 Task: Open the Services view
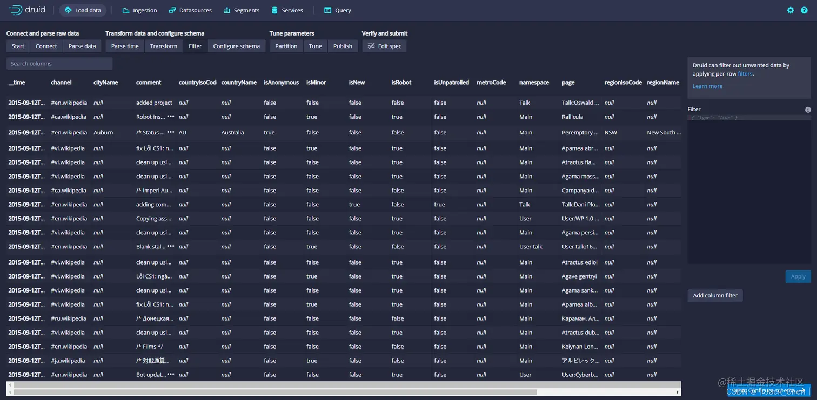tap(287, 10)
